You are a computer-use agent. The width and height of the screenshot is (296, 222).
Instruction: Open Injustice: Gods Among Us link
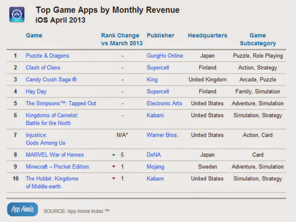point(45,139)
